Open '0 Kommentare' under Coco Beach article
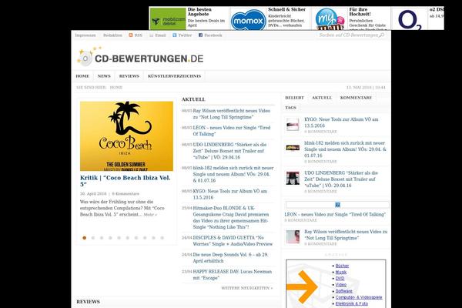 [126, 193]
